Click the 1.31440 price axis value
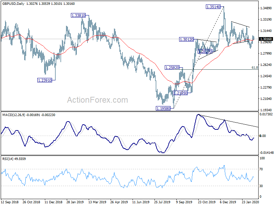Image resolution: width=274 pixels, height=206 pixels. (x=266, y=31)
